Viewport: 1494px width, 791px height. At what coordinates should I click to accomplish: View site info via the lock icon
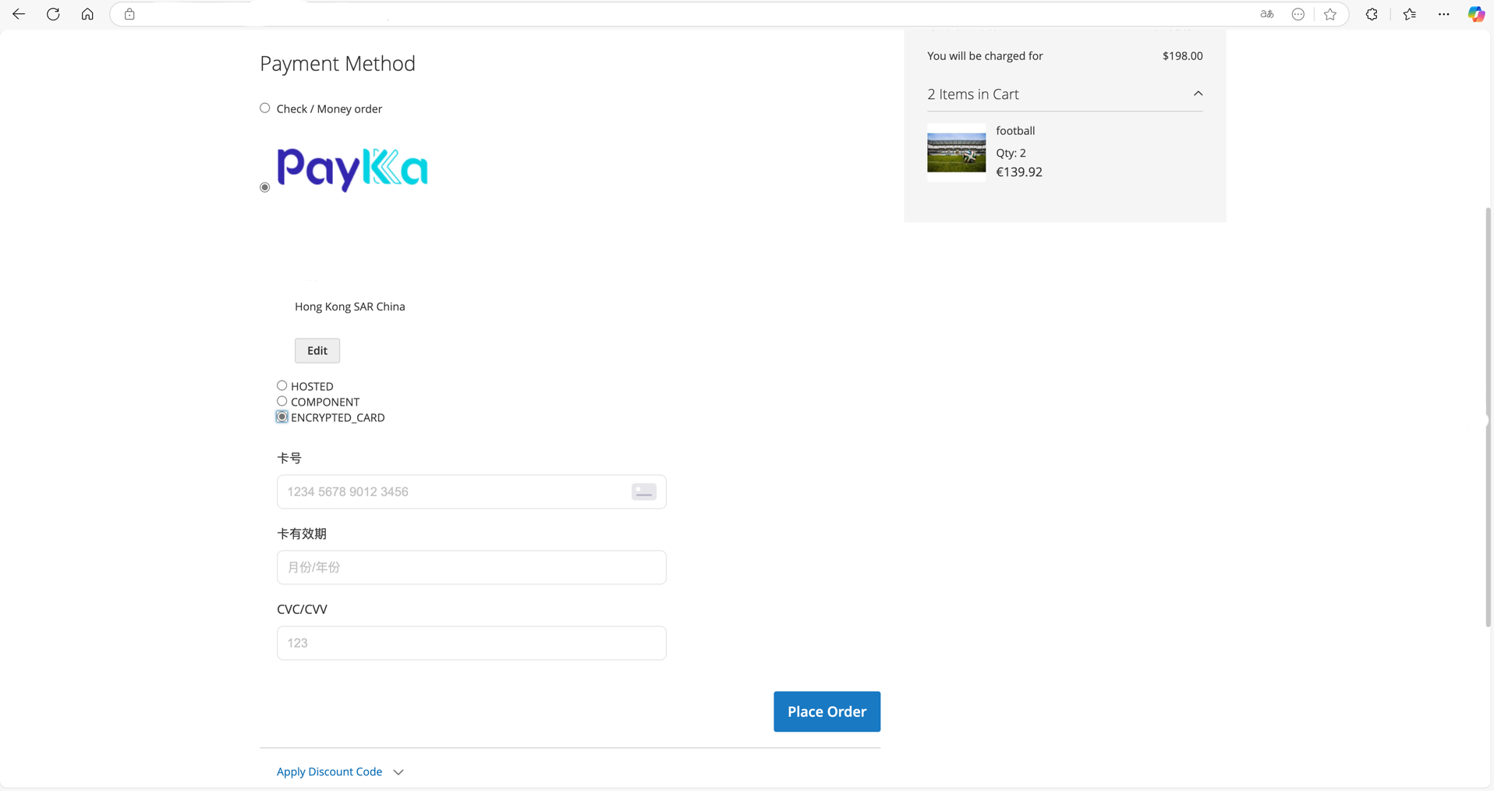point(129,14)
